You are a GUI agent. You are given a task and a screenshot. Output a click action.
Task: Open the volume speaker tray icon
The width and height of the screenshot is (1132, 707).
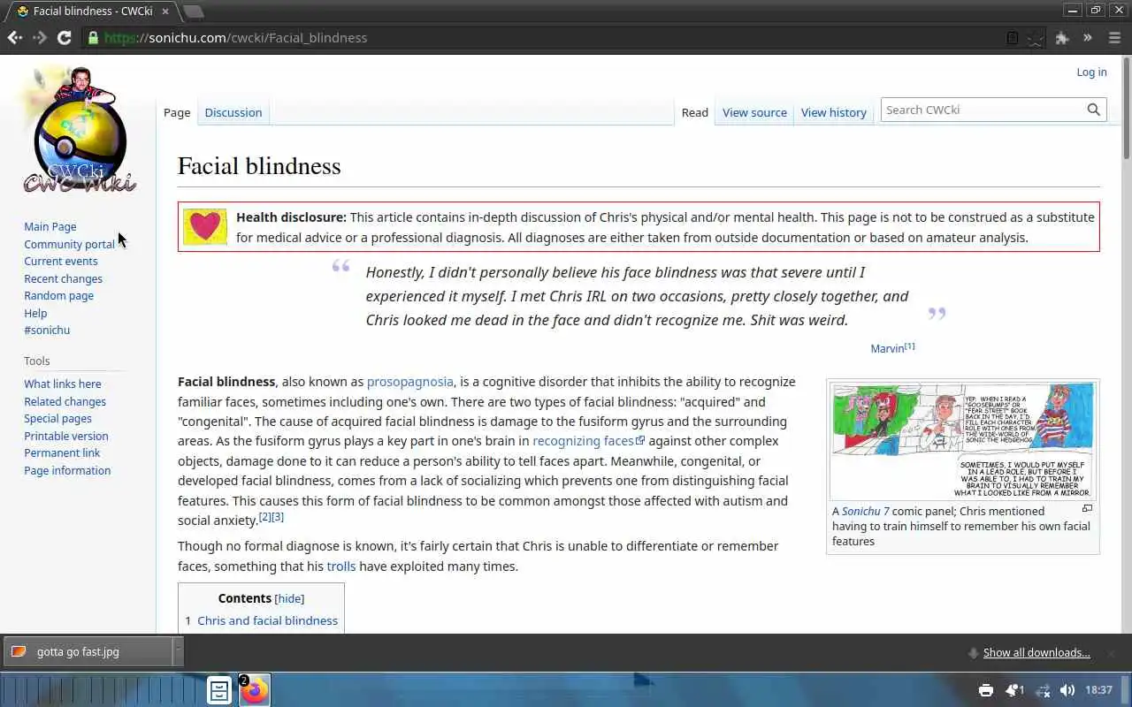1067,690
